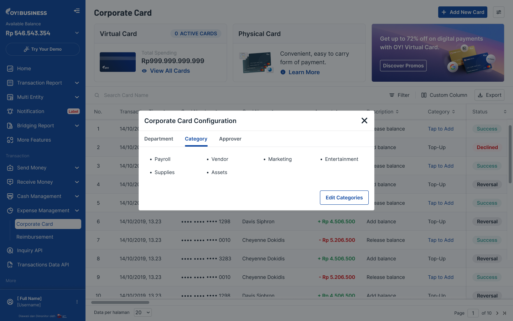513x321 pixels.
Task: Click the Add New Card button
Action: point(462,12)
